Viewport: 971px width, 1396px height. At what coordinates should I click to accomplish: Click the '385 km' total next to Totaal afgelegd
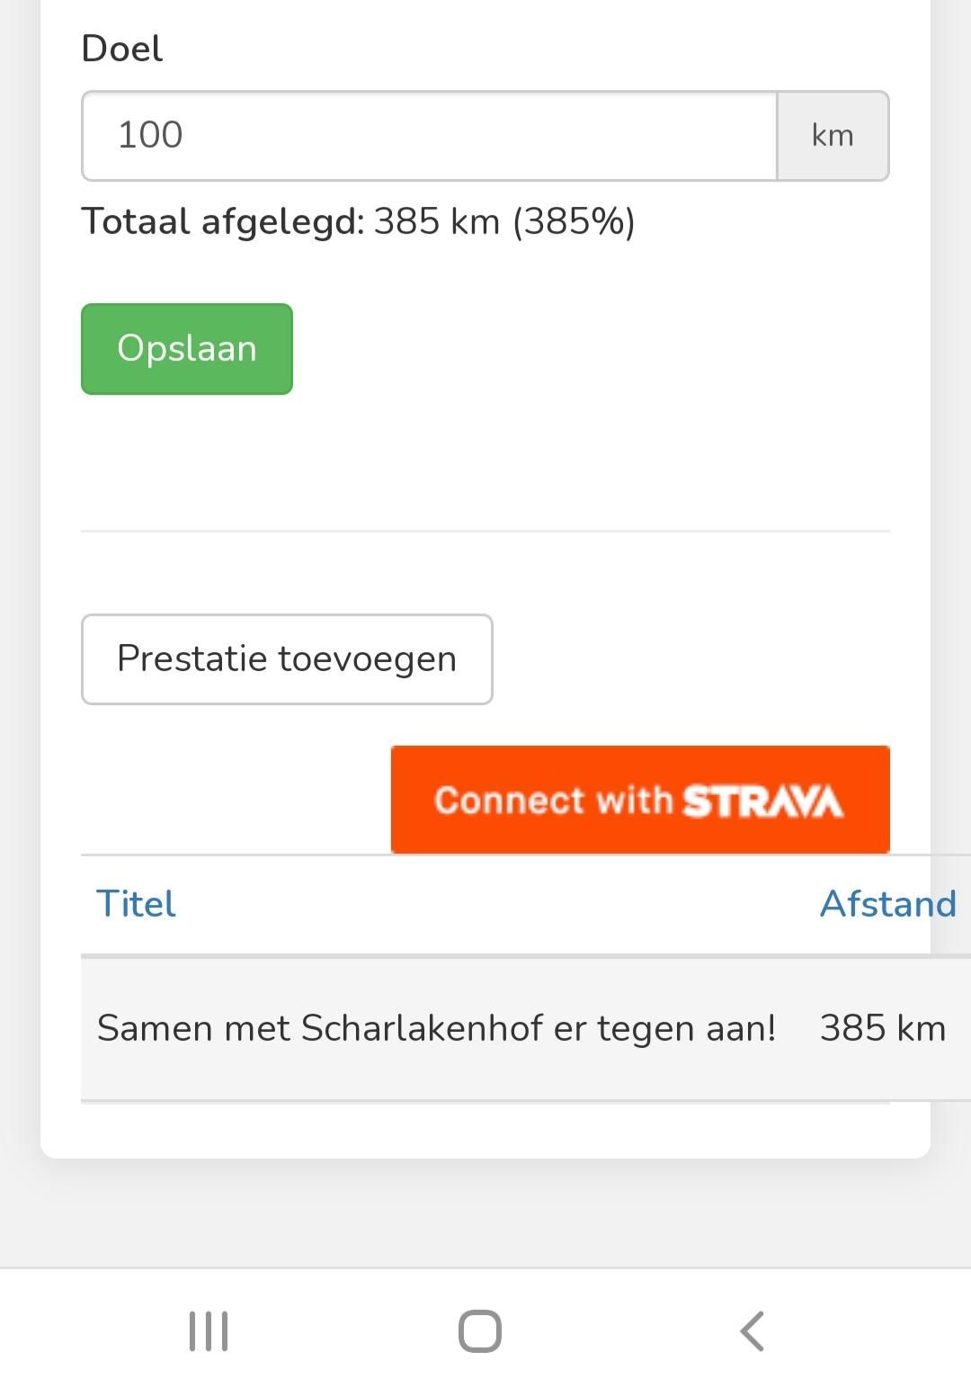pyautogui.click(x=437, y=221)
